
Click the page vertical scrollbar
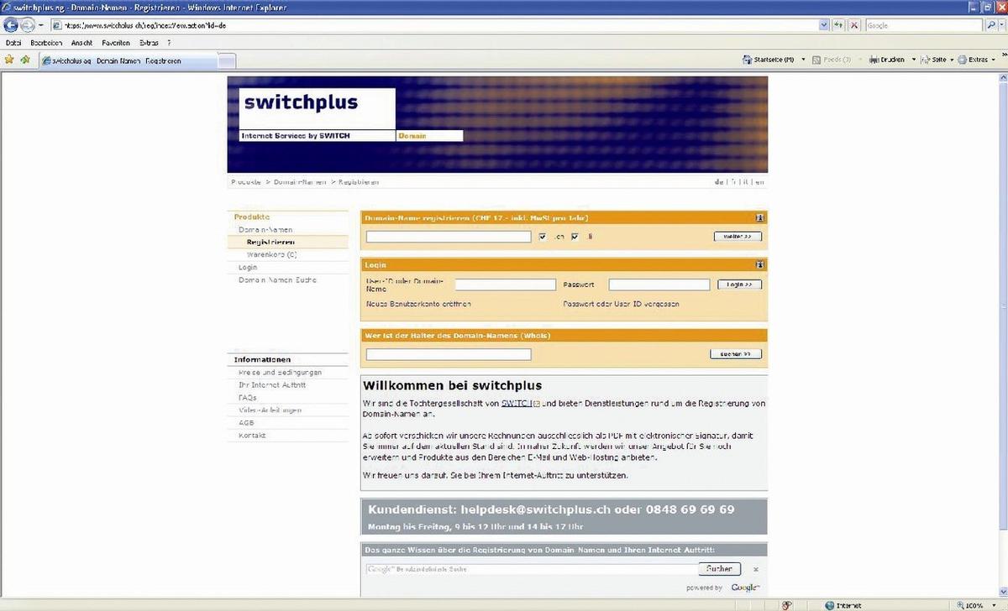(1003, 335)
